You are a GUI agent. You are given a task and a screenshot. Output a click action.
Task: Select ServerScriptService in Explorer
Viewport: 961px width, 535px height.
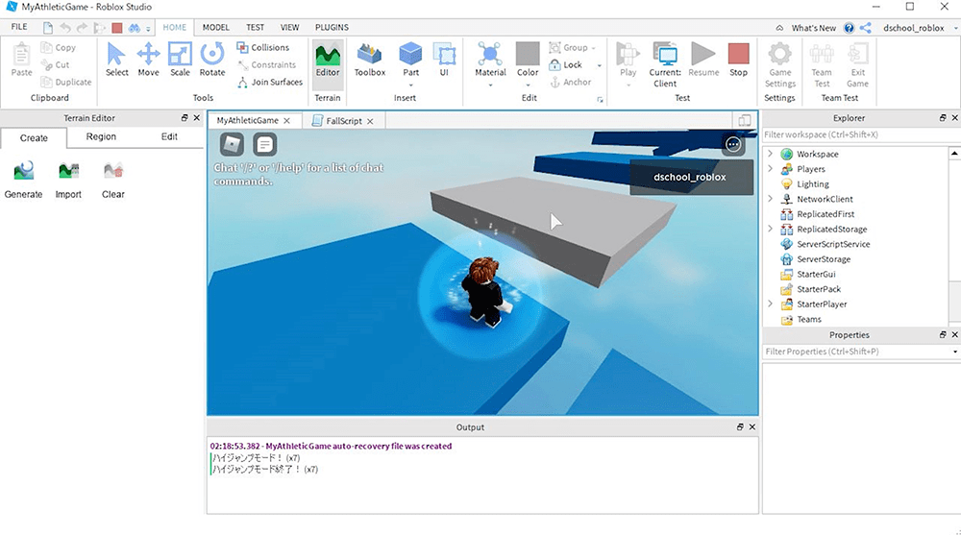833,244
